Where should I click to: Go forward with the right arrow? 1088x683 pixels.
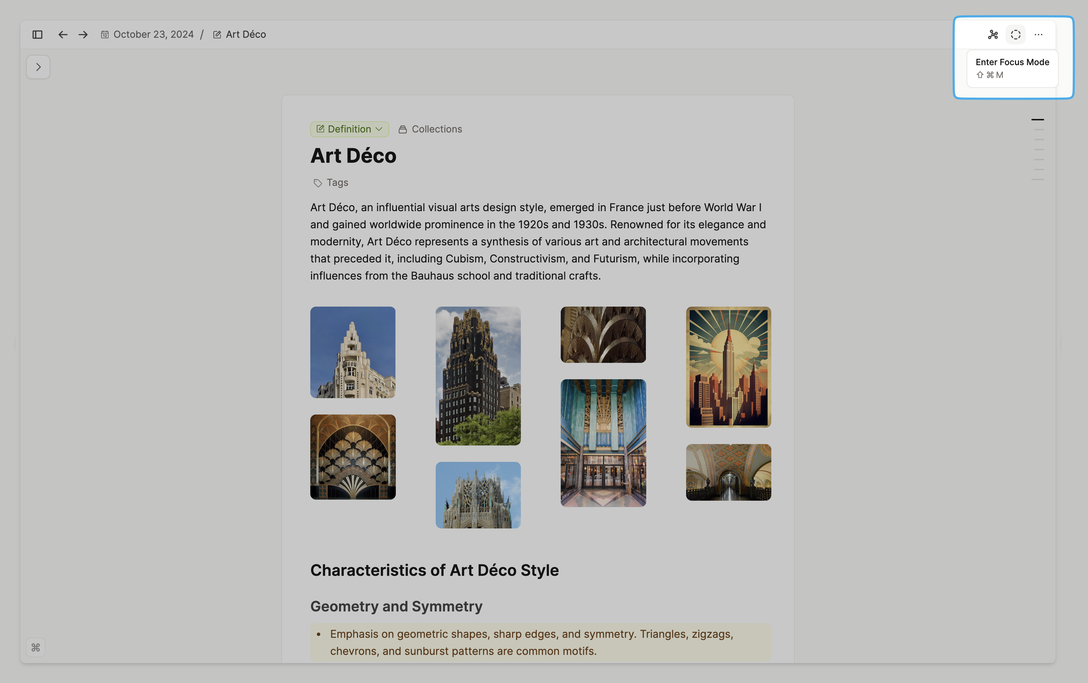pyautogui.click(x=83, y=35)
